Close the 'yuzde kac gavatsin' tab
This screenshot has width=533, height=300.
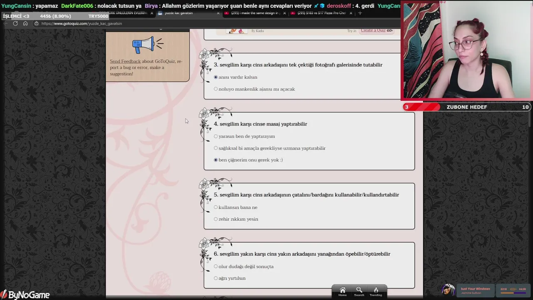point(218,13)
